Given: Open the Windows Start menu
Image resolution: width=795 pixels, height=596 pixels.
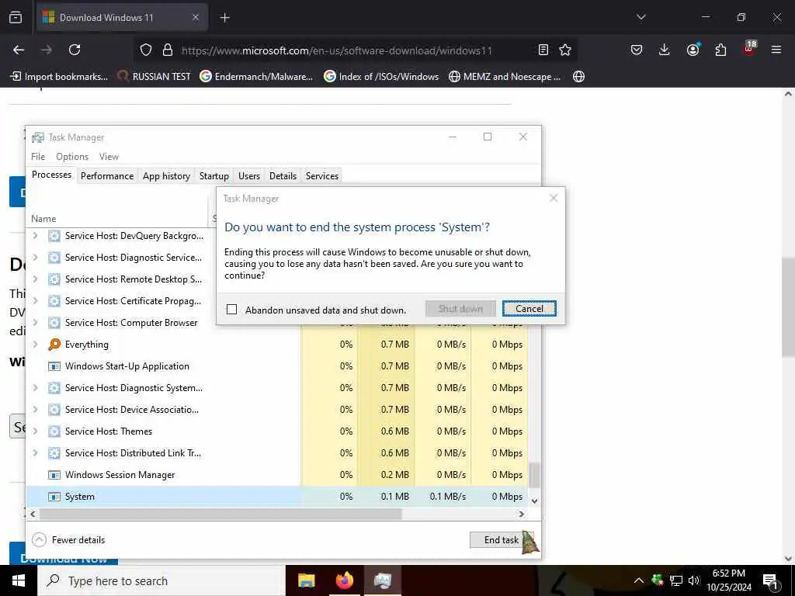Looking at the screenshot, I should click(19, 580).
